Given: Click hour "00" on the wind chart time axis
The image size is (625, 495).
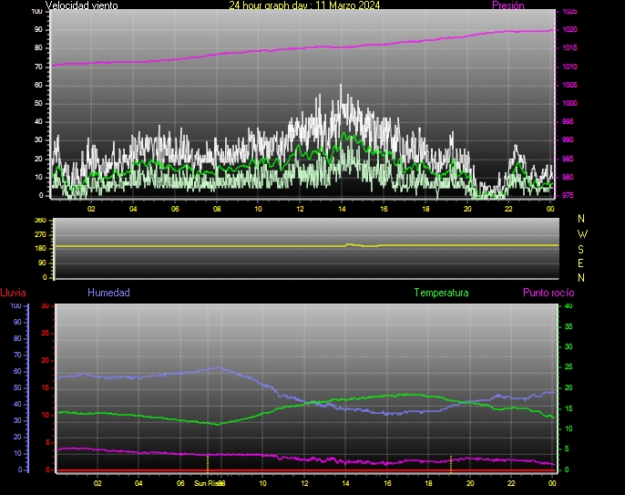Looking at the screenshot, I should (x=550, y=209).
